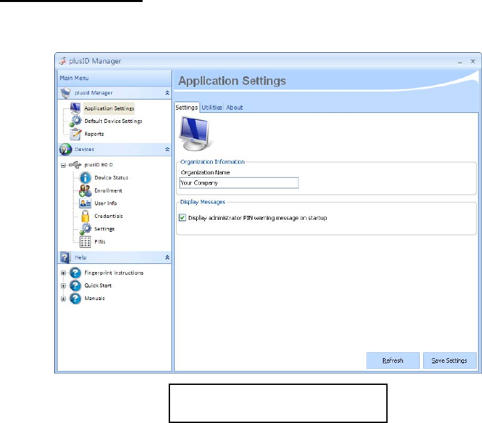This screenshot has width=482, height=423.
Task: Collapse the plusID 60 D tree node
Action: pyautogui.click(x=64, y=165)
